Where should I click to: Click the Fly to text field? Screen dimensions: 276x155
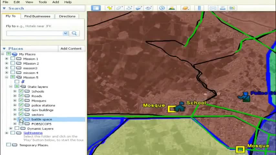35,33
